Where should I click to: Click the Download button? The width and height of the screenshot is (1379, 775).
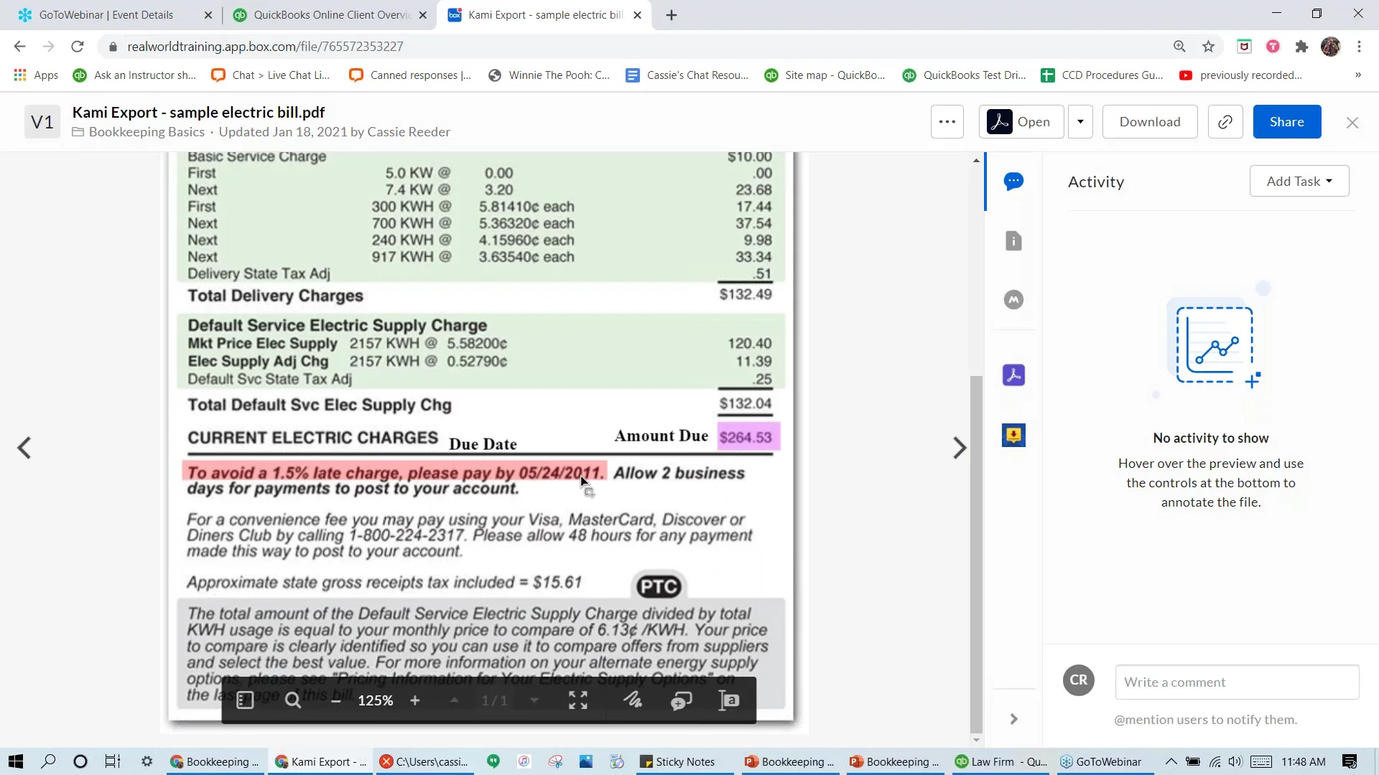pos(1149,122)
